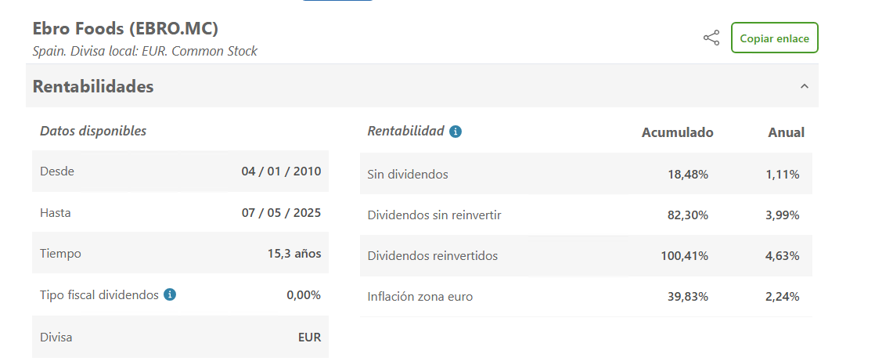Click the Tipo fiscal dividendos value 0,00%

[304, 295]
